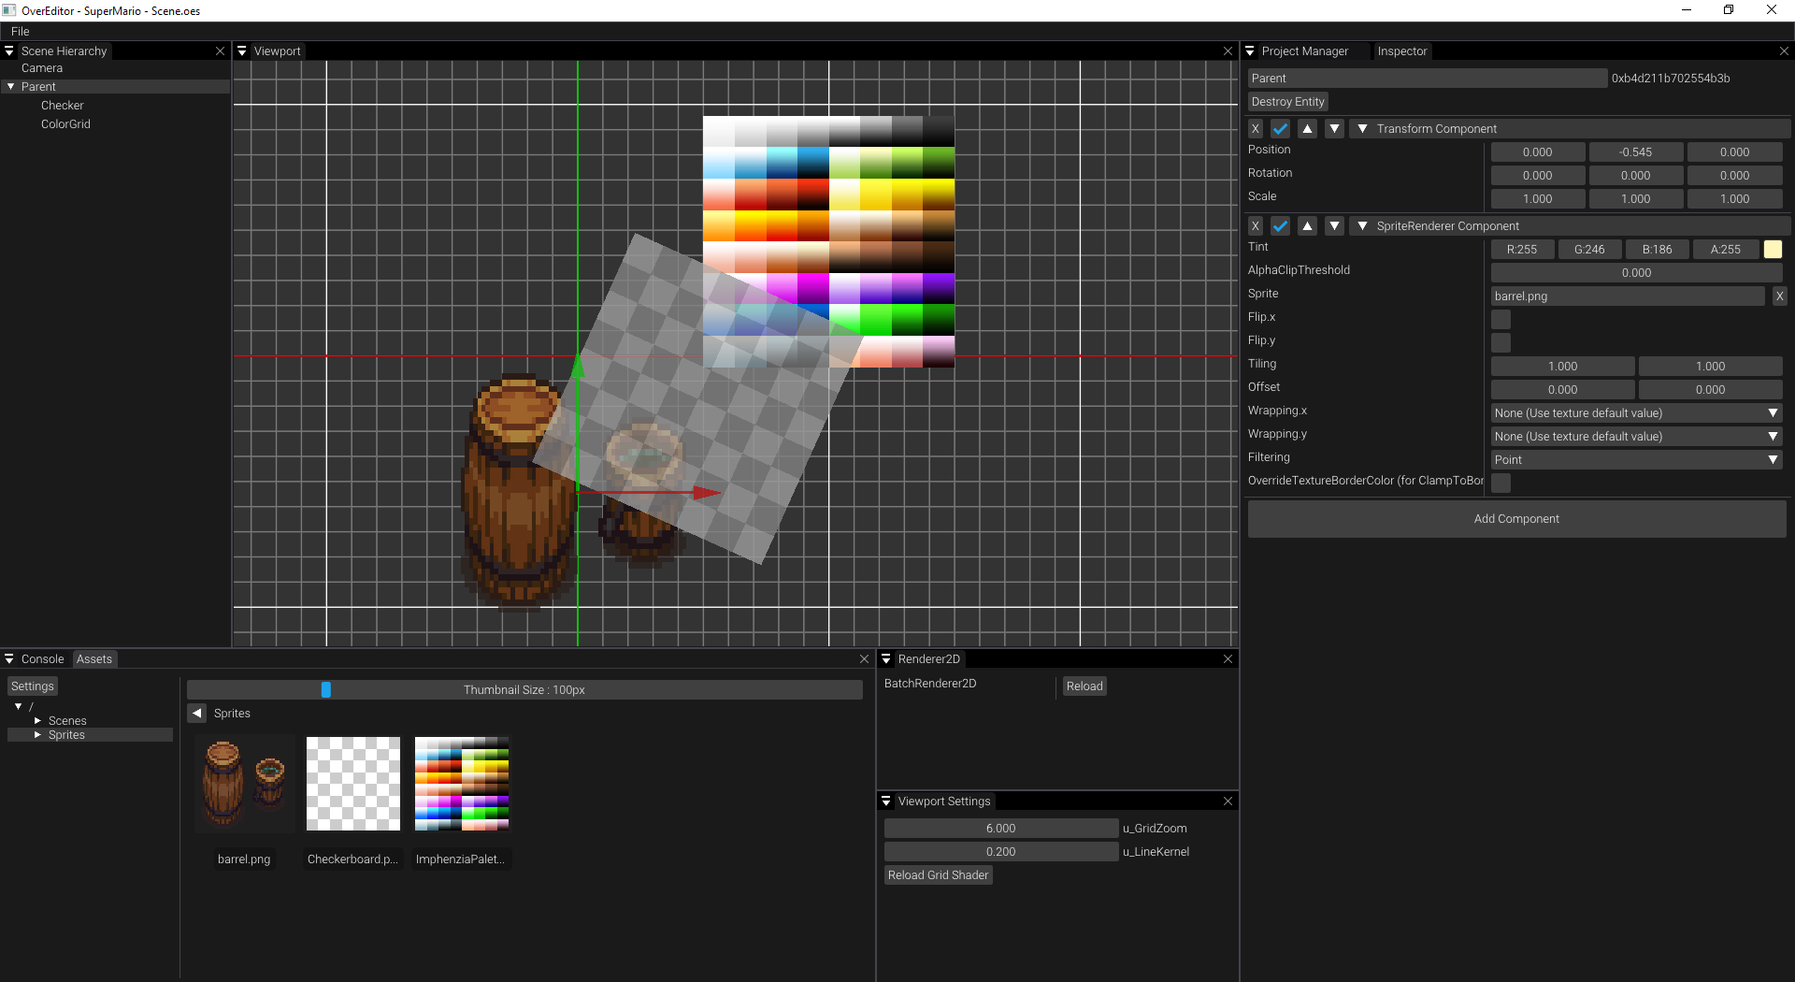Collapse the Parent node in Scene Hierarchy
The height and width of the screenshot is (982, 1795).
pyautogui.click(x=10, y=86)
